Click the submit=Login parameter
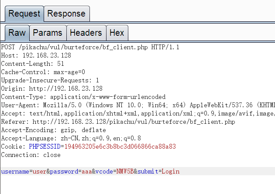 (x=158, y=171)
